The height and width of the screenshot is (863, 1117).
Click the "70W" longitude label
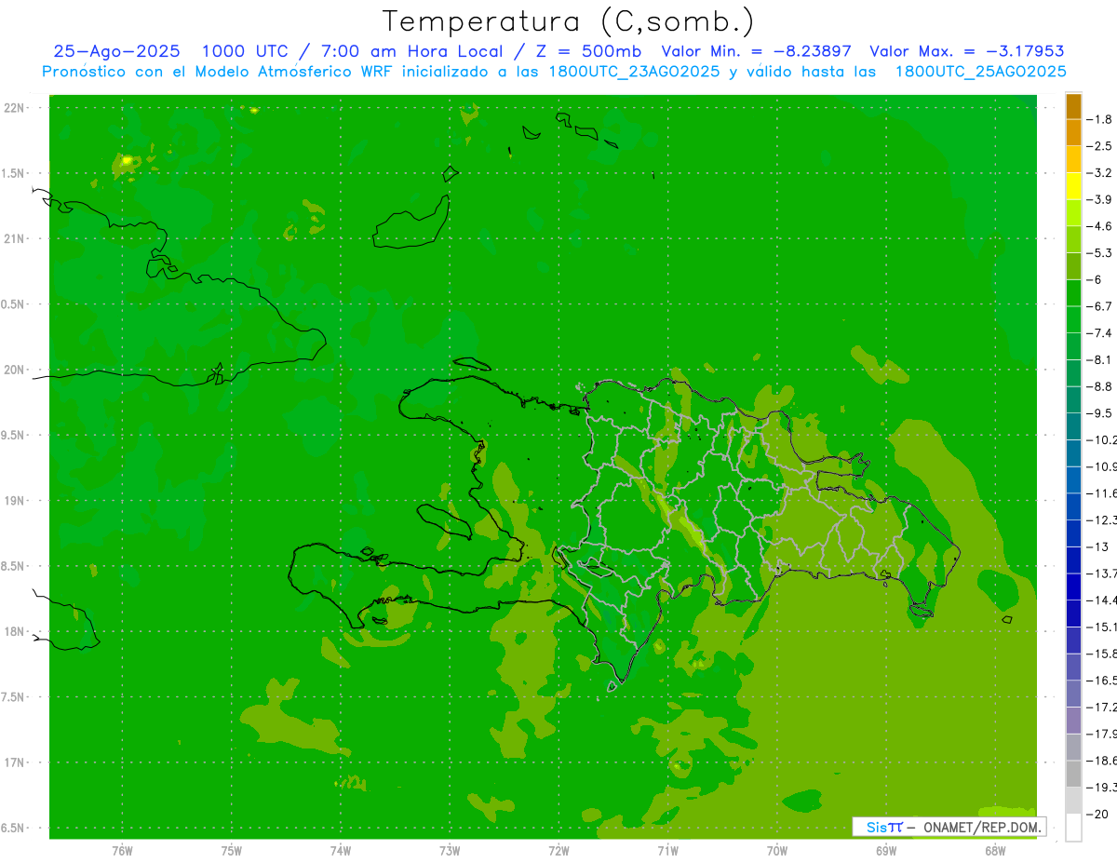click(x=777, y=851)
